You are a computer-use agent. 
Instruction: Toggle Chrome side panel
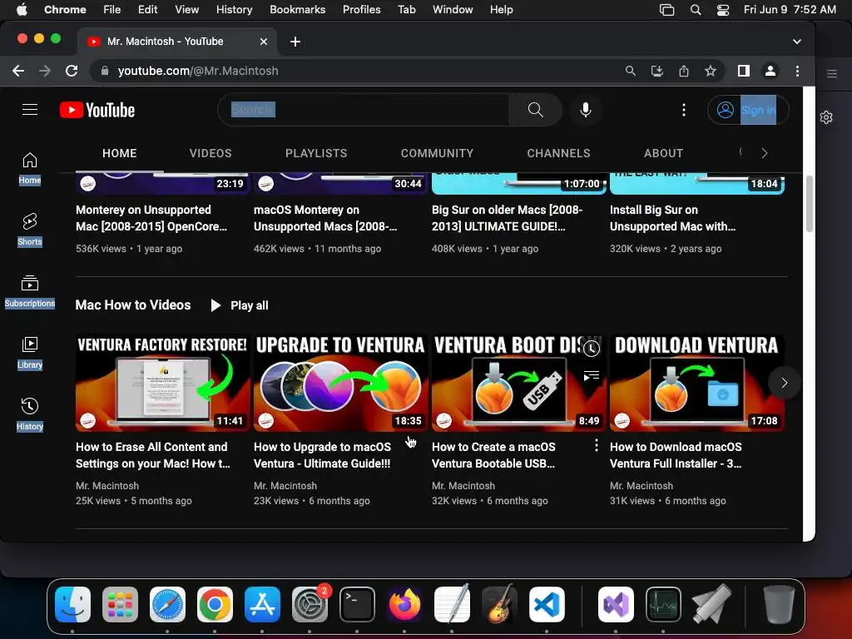(743, 71)
